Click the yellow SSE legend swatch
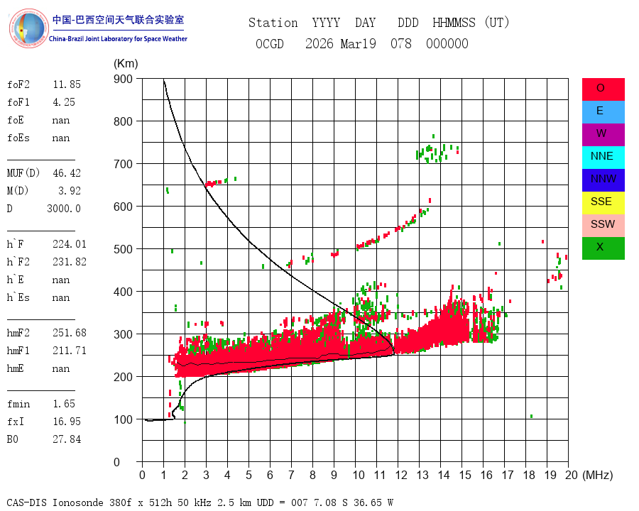Image resolution: width=639 pixels, height=511 pixels. 603,203
